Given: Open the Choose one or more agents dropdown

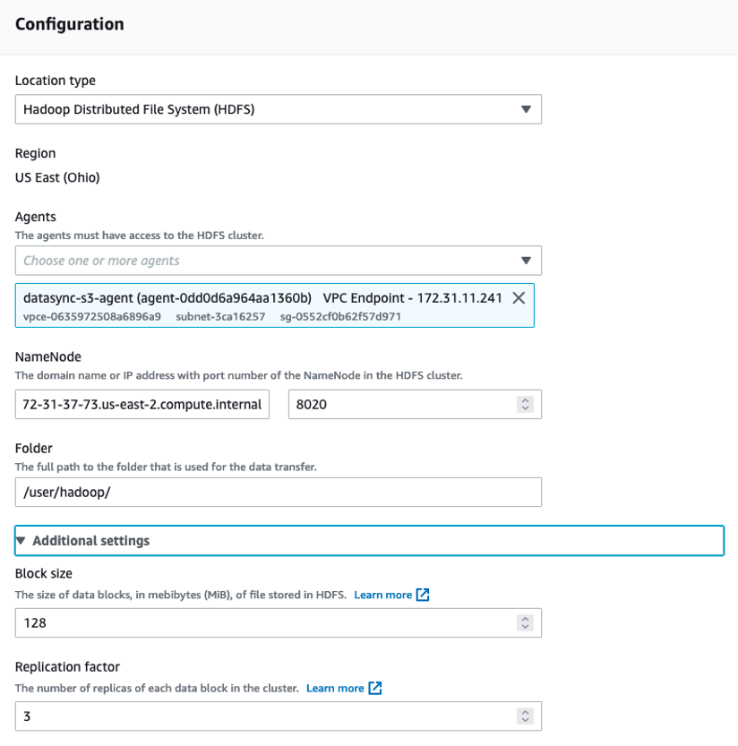Looking at the screenshot, I should (x=269, y=260).
